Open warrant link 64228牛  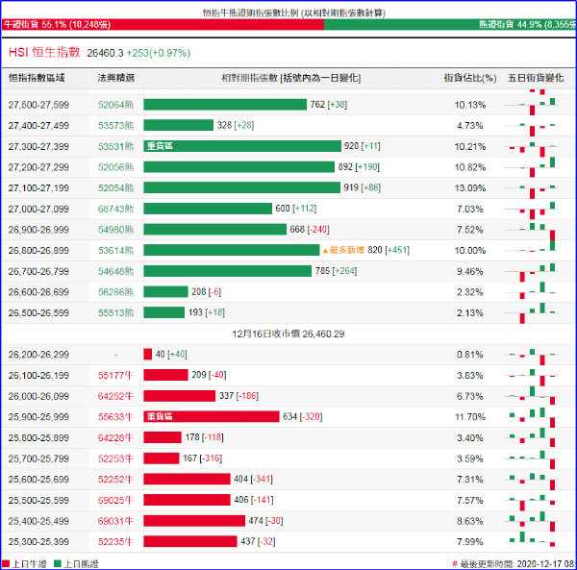pyautogui.click(x=115, y=437)
